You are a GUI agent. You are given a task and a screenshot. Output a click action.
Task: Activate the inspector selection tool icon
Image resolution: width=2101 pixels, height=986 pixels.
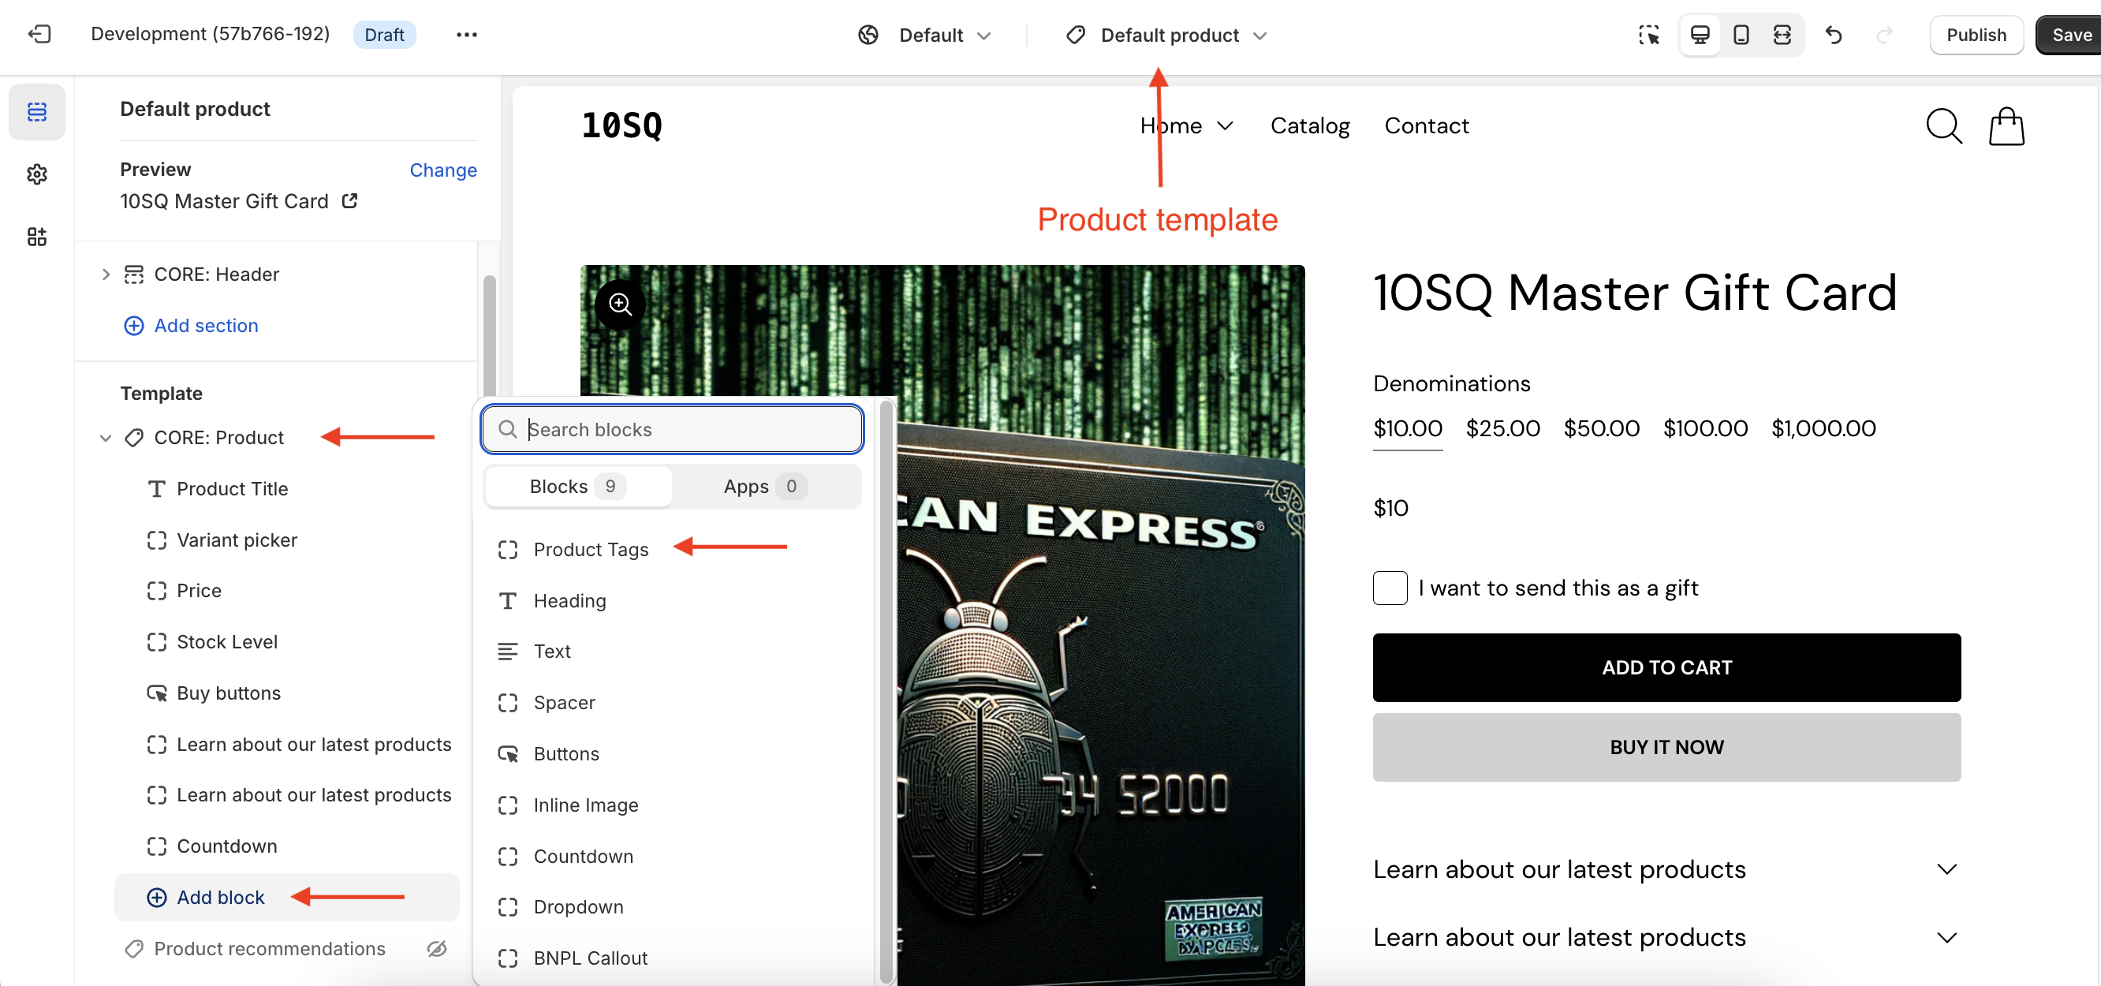click(1648, 35)
